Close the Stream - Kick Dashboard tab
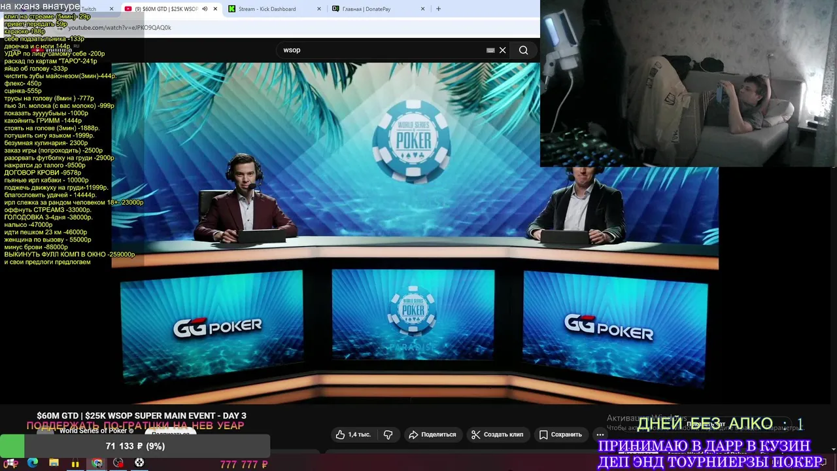Image resolution: width=837 pixels, height=471 pixels. coord(319,9)
